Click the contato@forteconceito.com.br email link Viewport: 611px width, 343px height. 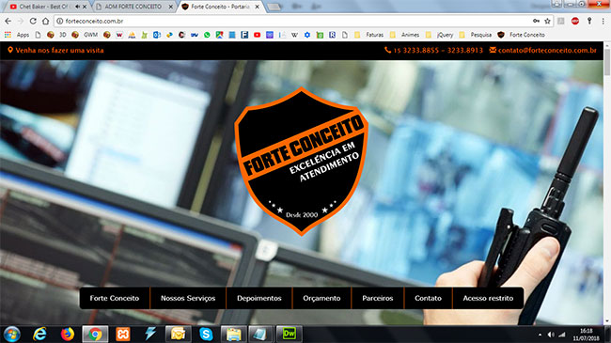click(x=542, y=51)
